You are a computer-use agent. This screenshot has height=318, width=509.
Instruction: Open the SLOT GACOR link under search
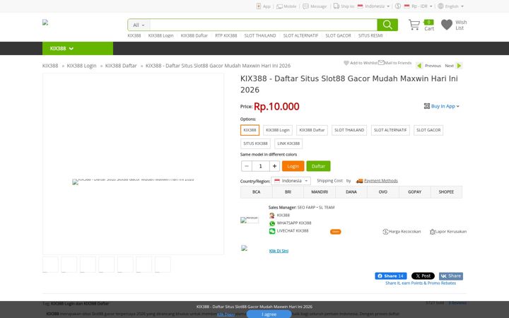coord(338,36)
